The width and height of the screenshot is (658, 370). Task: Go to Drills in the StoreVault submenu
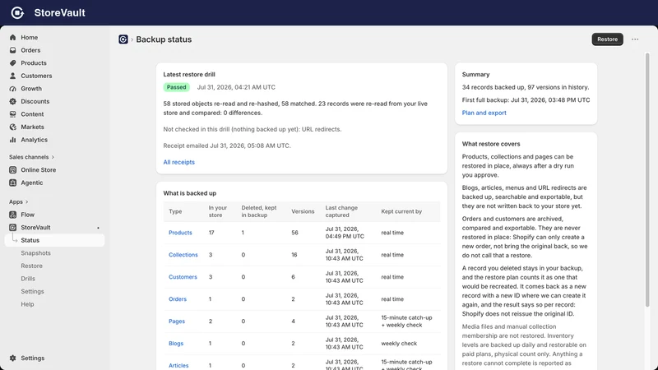[28, 279]
